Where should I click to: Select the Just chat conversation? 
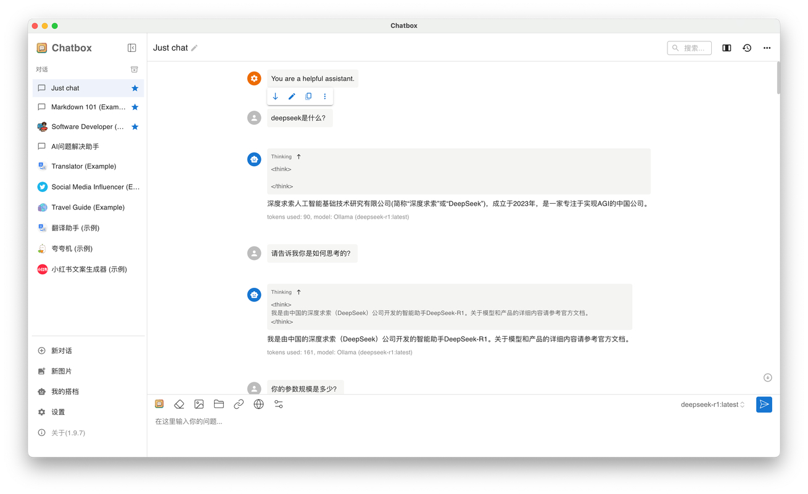pyautogui.click(x=88, y=88)
